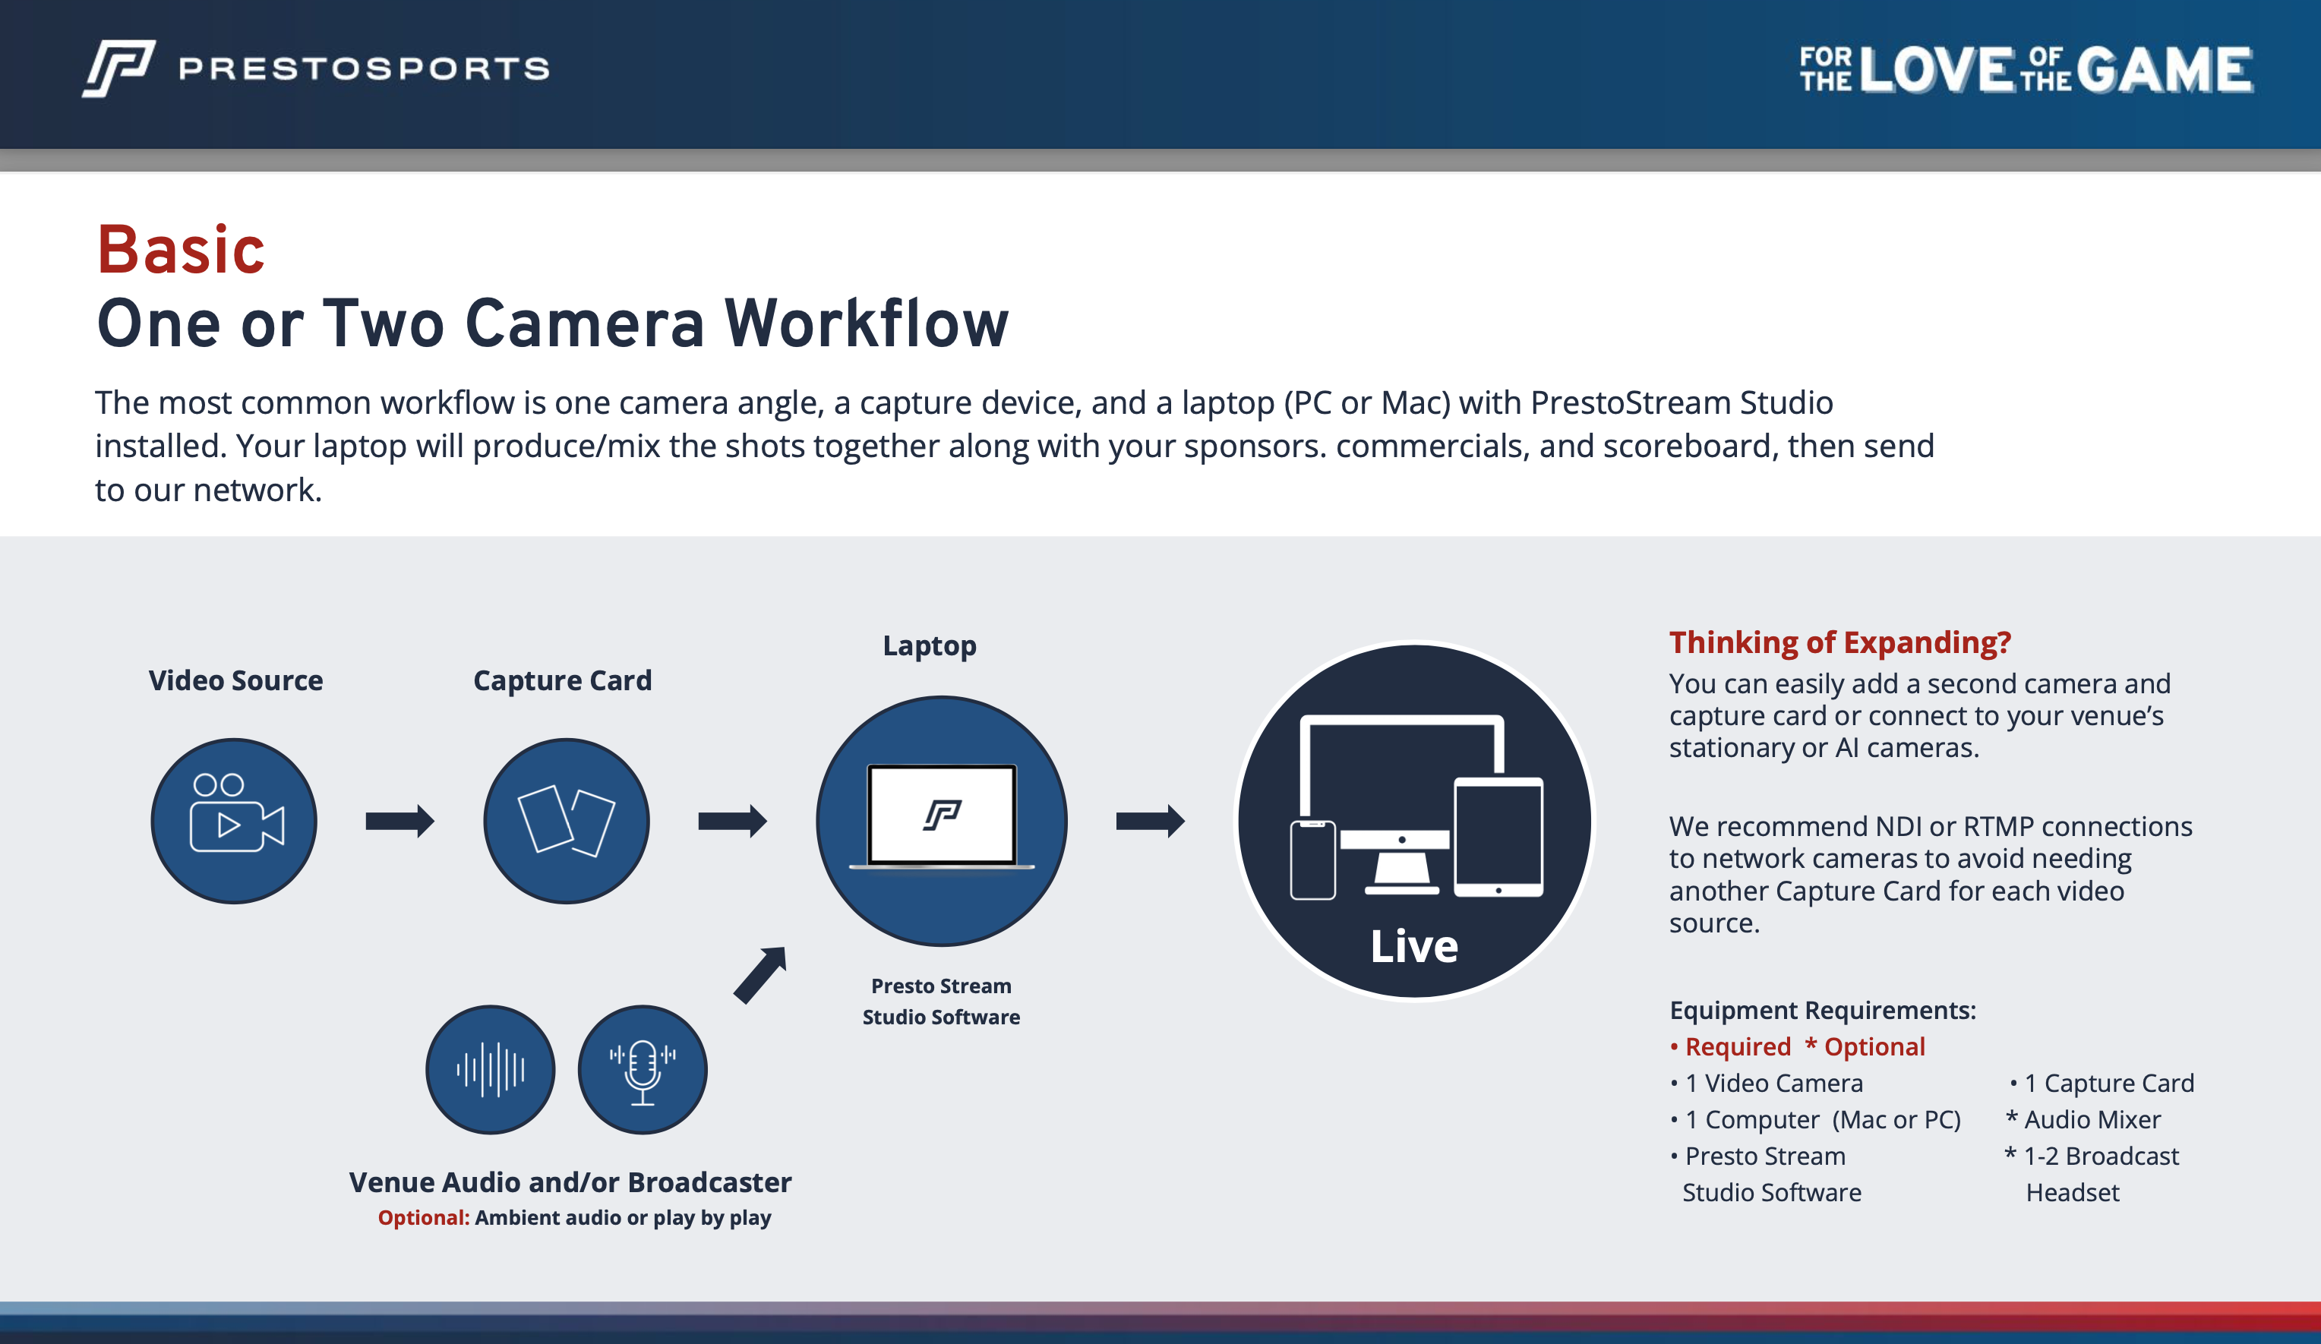This screenshot has height=1344, width=2321.
Task: Click the 'Basic' red title text
Action: click(182, 251)
